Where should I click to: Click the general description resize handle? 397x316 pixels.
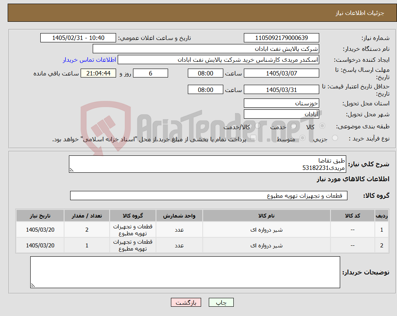pyautogui.click(x=71, y=170)
